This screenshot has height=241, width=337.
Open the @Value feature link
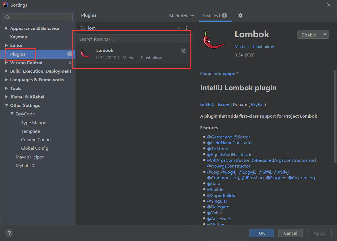[x=214, y=212]
